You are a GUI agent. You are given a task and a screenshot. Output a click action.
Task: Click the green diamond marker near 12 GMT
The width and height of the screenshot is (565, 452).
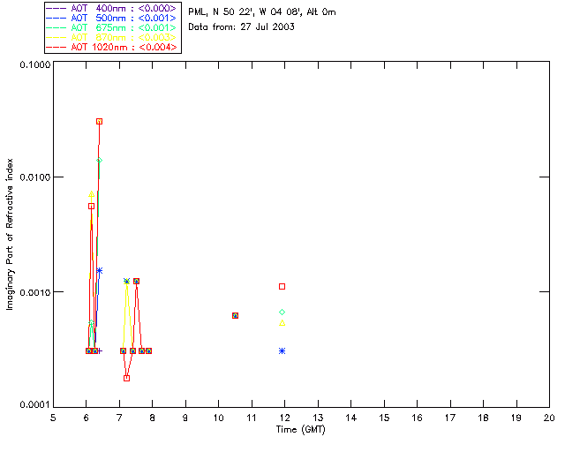coord(282,313)
